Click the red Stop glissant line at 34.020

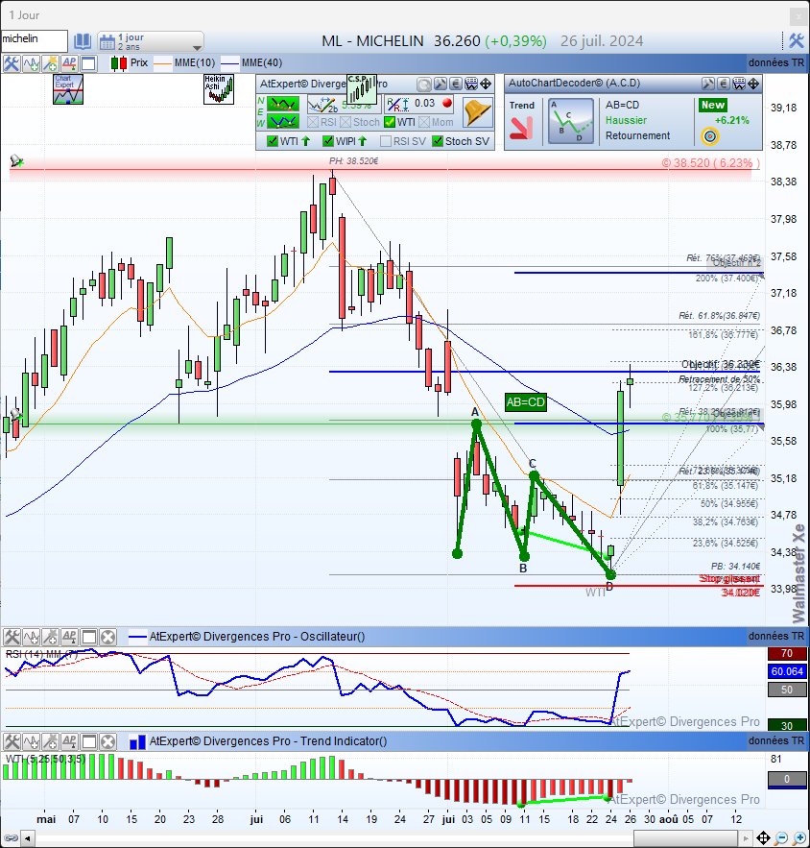pyautogui.click(x=638, y=586)
